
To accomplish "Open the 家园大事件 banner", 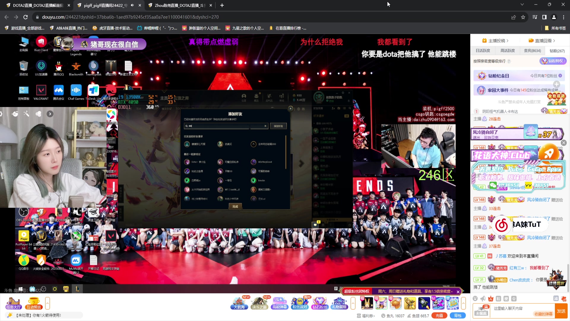I will (x=519, y=90).
